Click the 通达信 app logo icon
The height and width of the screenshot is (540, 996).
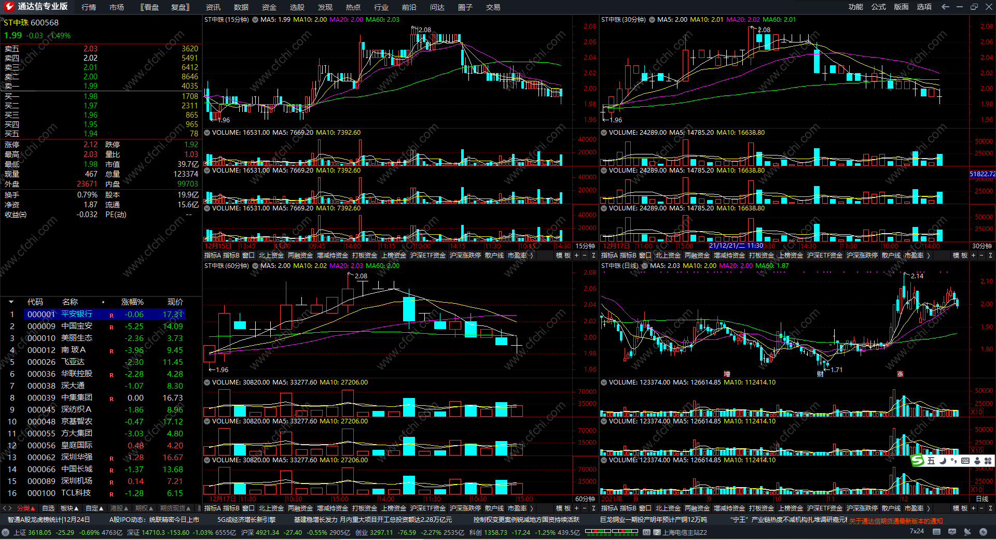[x=9, y=7]
